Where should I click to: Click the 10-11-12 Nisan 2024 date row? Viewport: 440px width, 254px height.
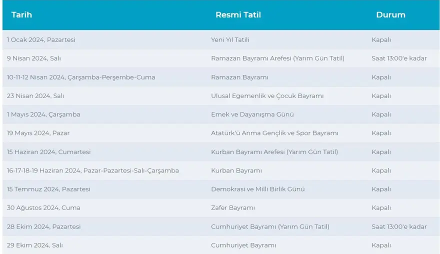pos(81,77)
